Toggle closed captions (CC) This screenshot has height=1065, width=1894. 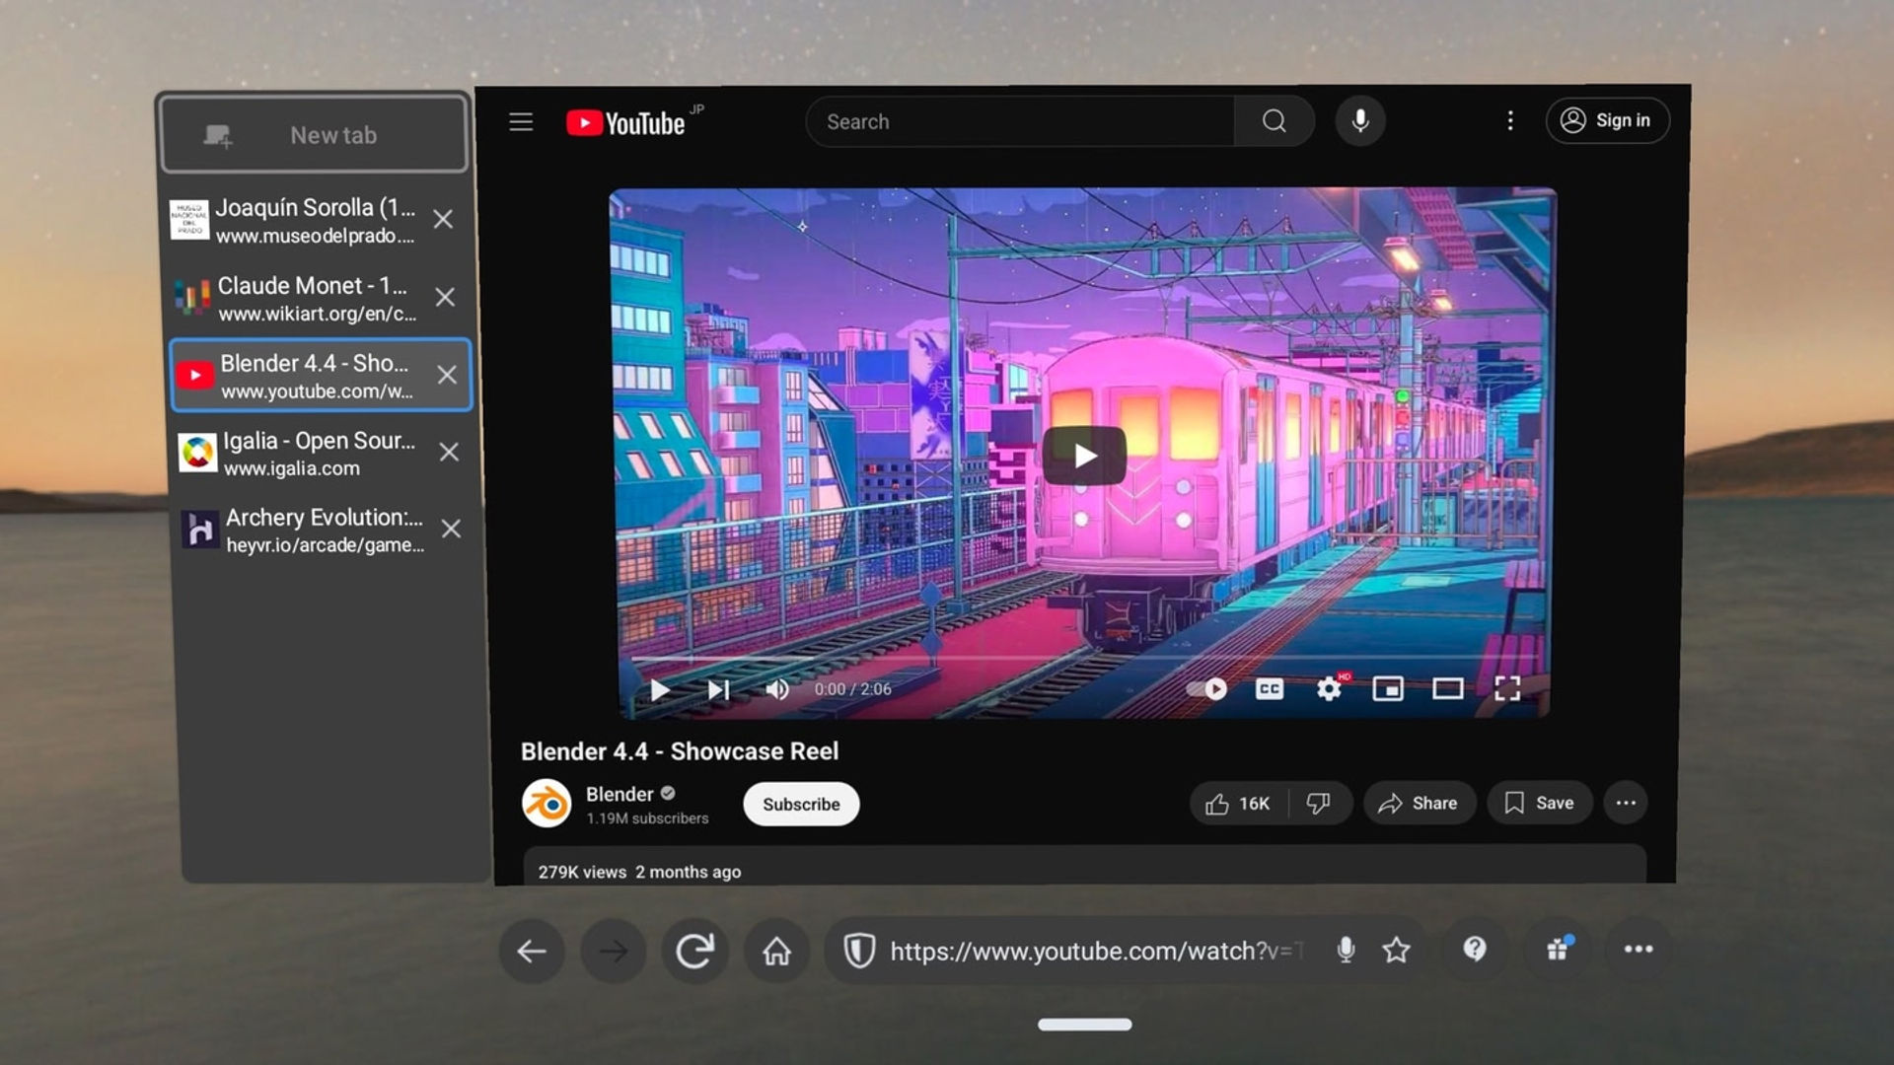1270,688
